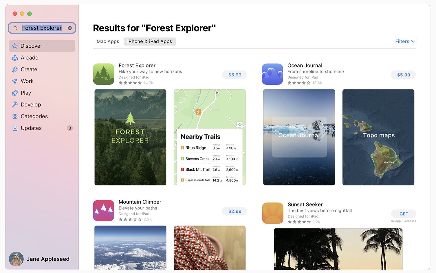Image resolution: width=436 pixels, height=273 pixels.
Task: Switch to the Mac Apps tab
Action: click(108, 41)
